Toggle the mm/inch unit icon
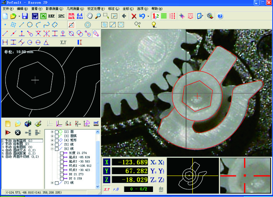Screen dimensions: 273x197 click(x=71, y=16)
